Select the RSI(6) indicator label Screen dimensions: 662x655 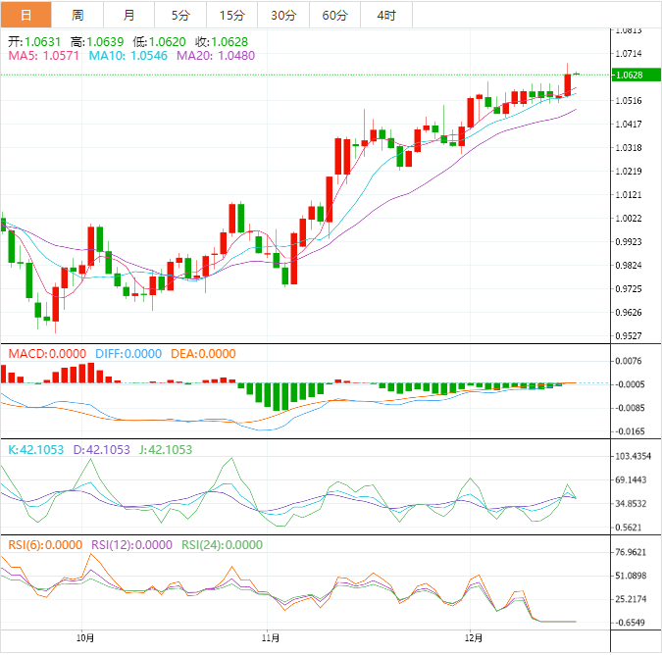[44, 546]
